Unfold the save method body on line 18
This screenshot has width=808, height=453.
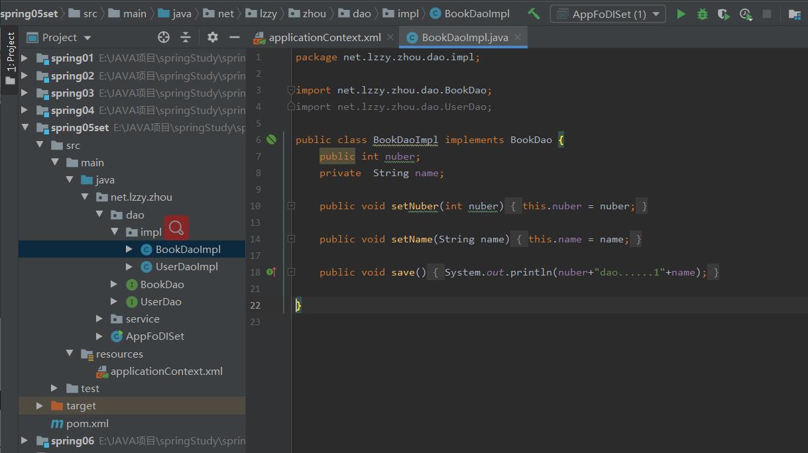pos(291,272)
